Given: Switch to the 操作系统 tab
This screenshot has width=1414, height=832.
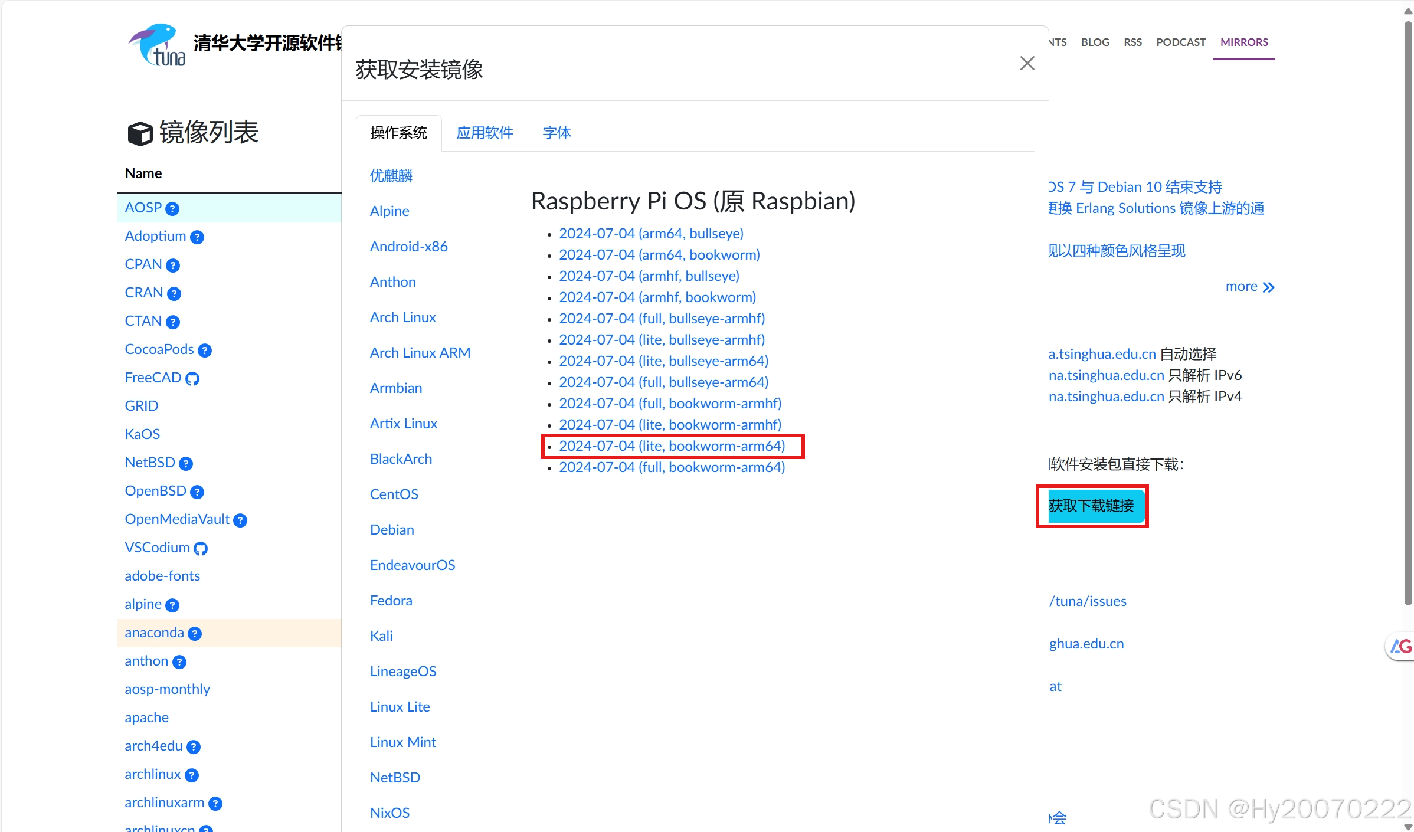Looking at the screenshot, I should pos(398,133).
